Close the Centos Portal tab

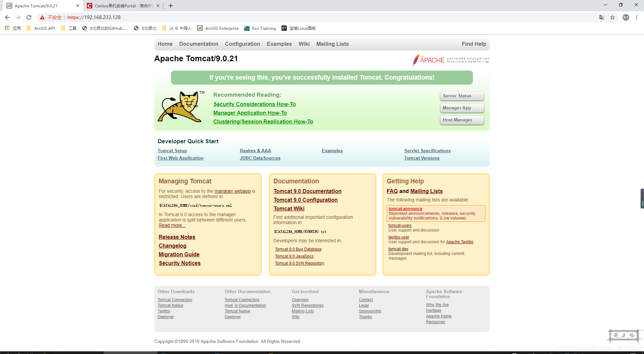158,6
